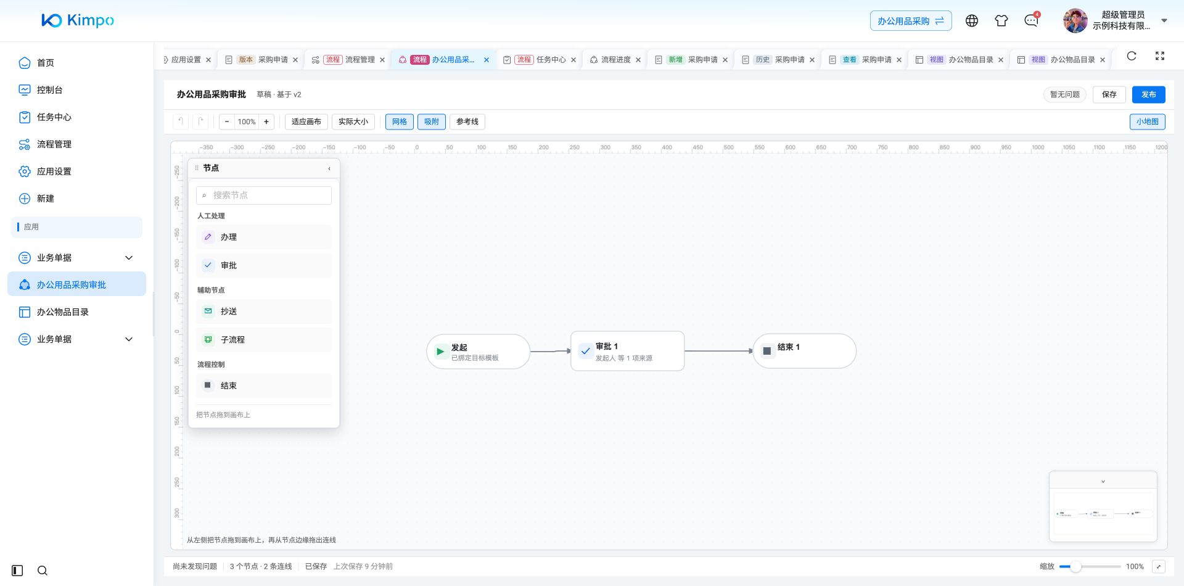The height and width of the screenshot is (586, 1184).
Task: Click the 适应画布 fit canvas button
Action: pyautogui.click(x=306, y=122)
